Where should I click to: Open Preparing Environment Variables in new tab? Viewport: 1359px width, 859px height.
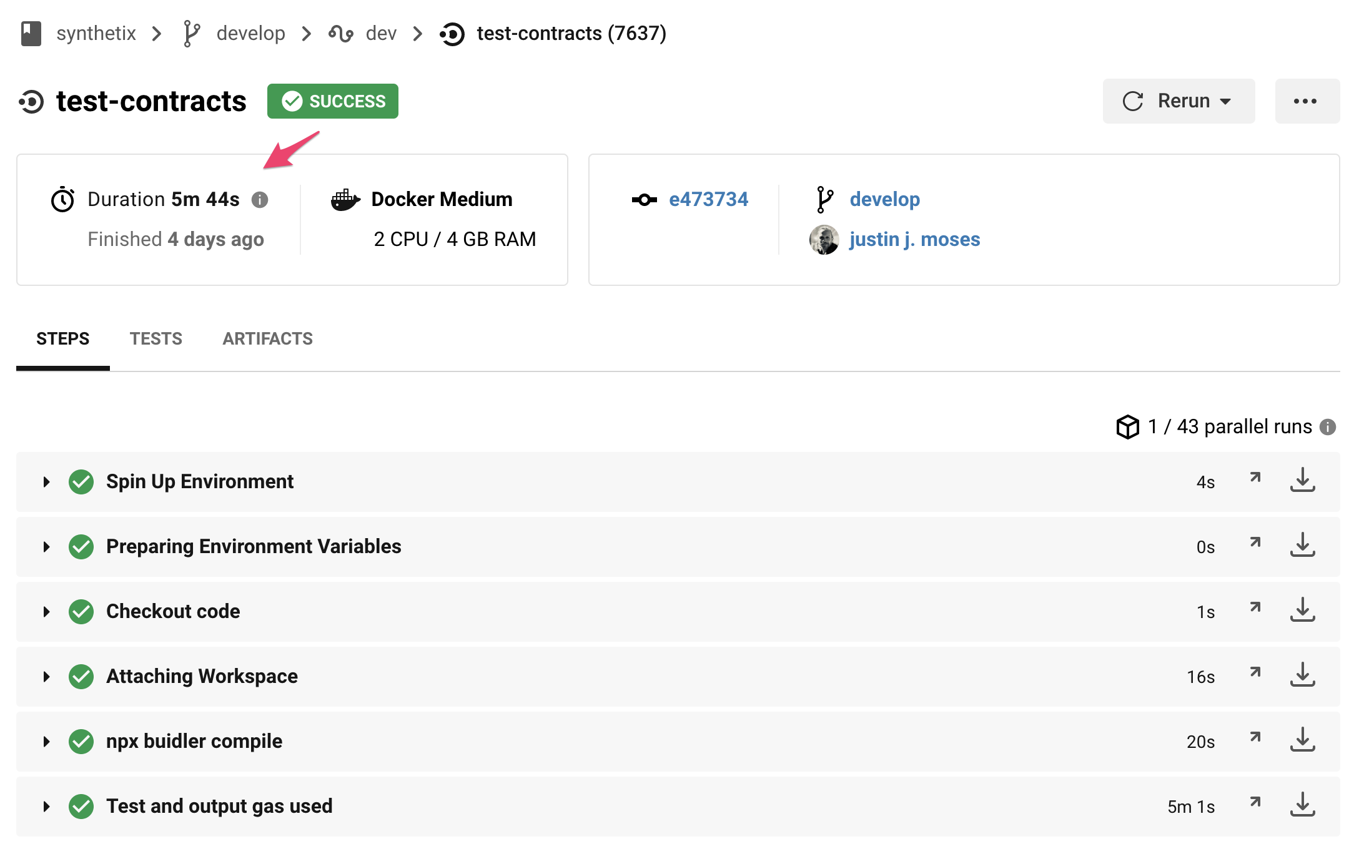tap(1255, 542)
